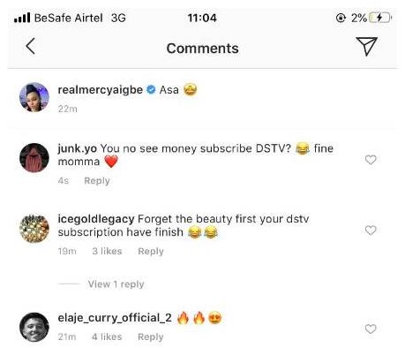View 4 likes on elaje_curry_official_2 comment
The height and width of the screenshot is (348, 420).
pyautogui.click(x=107, y=337)
